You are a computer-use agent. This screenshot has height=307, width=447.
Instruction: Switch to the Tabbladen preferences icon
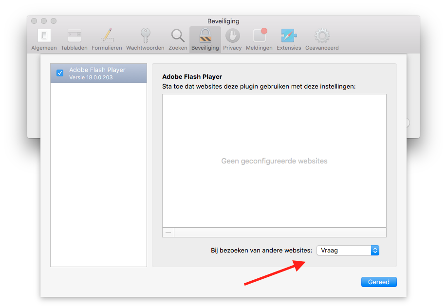point(74,39)
